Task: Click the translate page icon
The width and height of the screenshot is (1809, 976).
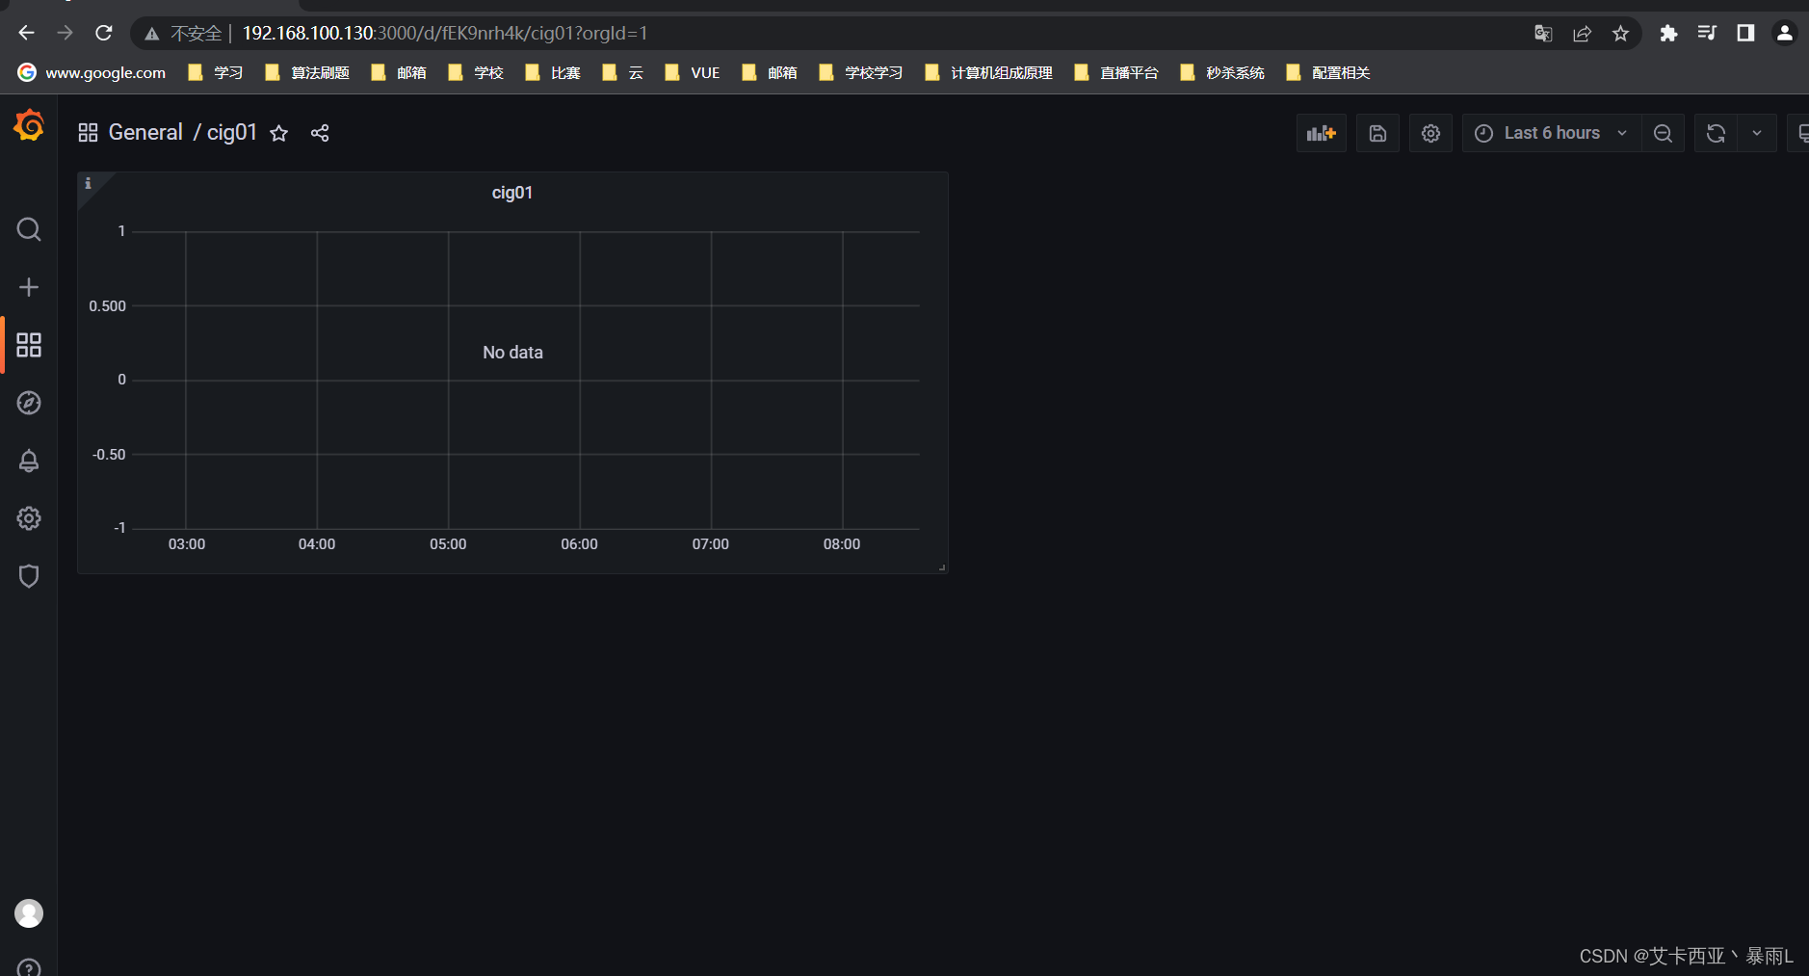Action: [x=1543, y=34]
